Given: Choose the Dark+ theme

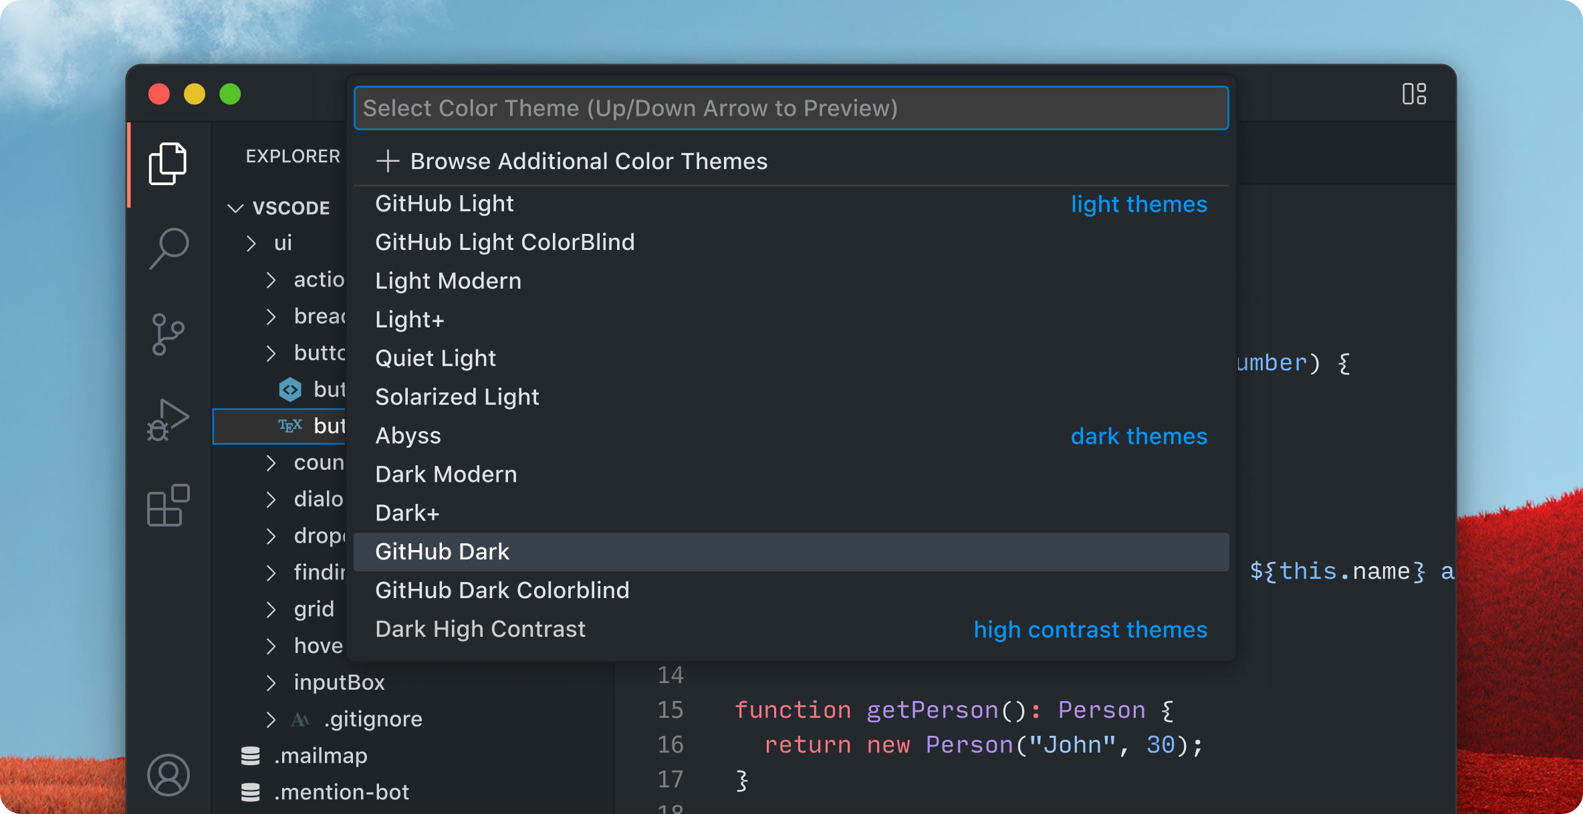Looking at the screenshot, I should click(x=791, y=513).
